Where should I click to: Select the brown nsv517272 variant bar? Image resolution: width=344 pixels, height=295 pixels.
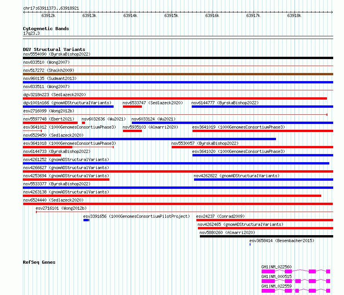[178, 74]
